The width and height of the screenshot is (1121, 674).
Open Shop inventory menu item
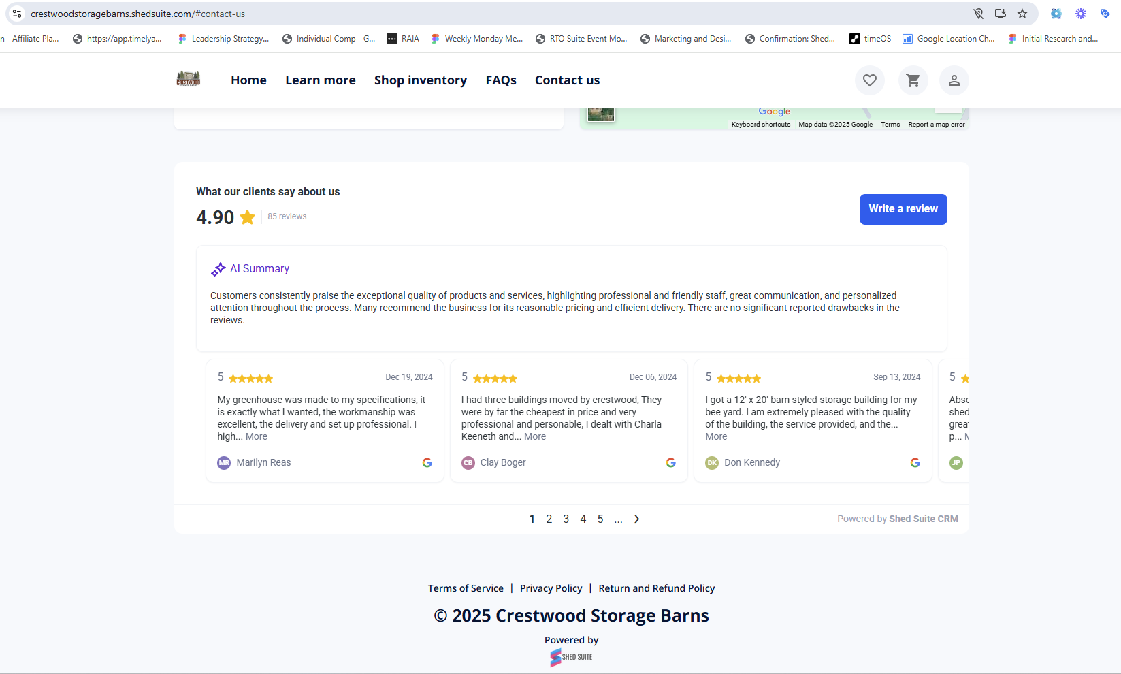point(421,80)
